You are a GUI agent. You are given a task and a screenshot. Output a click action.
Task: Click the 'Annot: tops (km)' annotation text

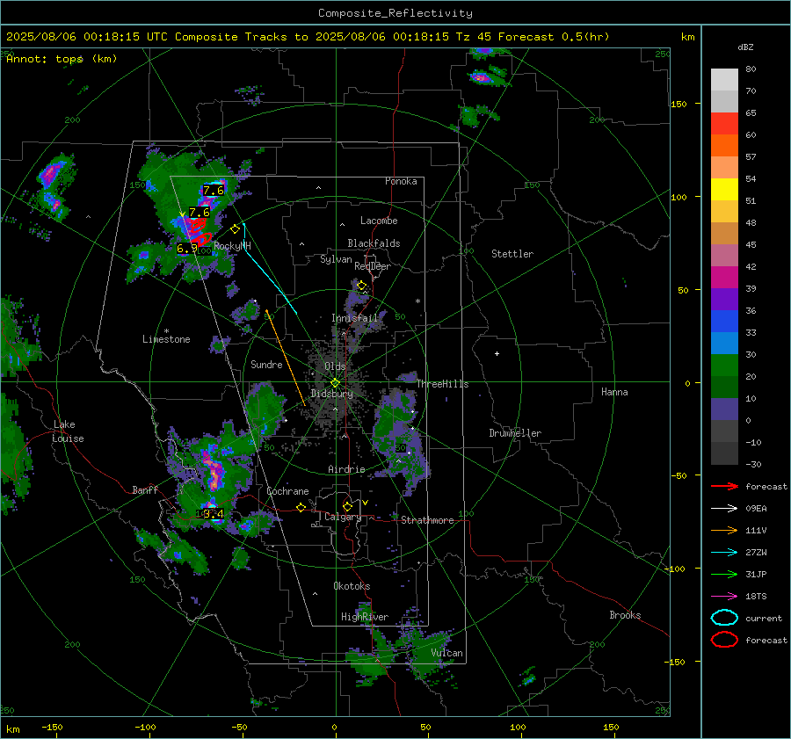pos(62,59)
